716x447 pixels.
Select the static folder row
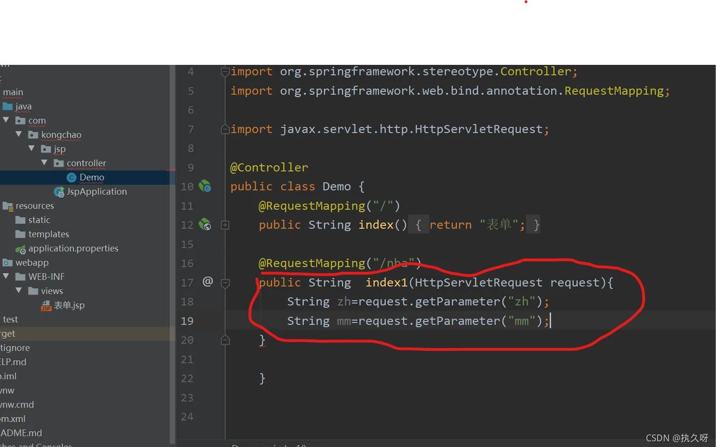tap(87, 220)
